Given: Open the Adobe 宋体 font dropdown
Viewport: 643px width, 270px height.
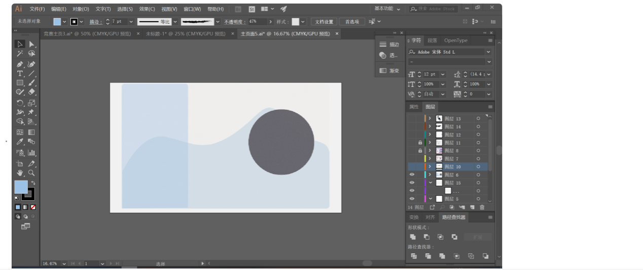Looking at the screenshot, I should click(x=488, y=52).
